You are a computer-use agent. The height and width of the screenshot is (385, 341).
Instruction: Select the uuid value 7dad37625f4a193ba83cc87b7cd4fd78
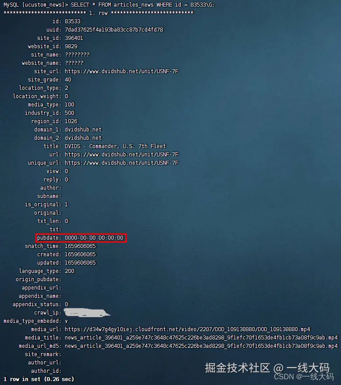click(x=114, y=30)
